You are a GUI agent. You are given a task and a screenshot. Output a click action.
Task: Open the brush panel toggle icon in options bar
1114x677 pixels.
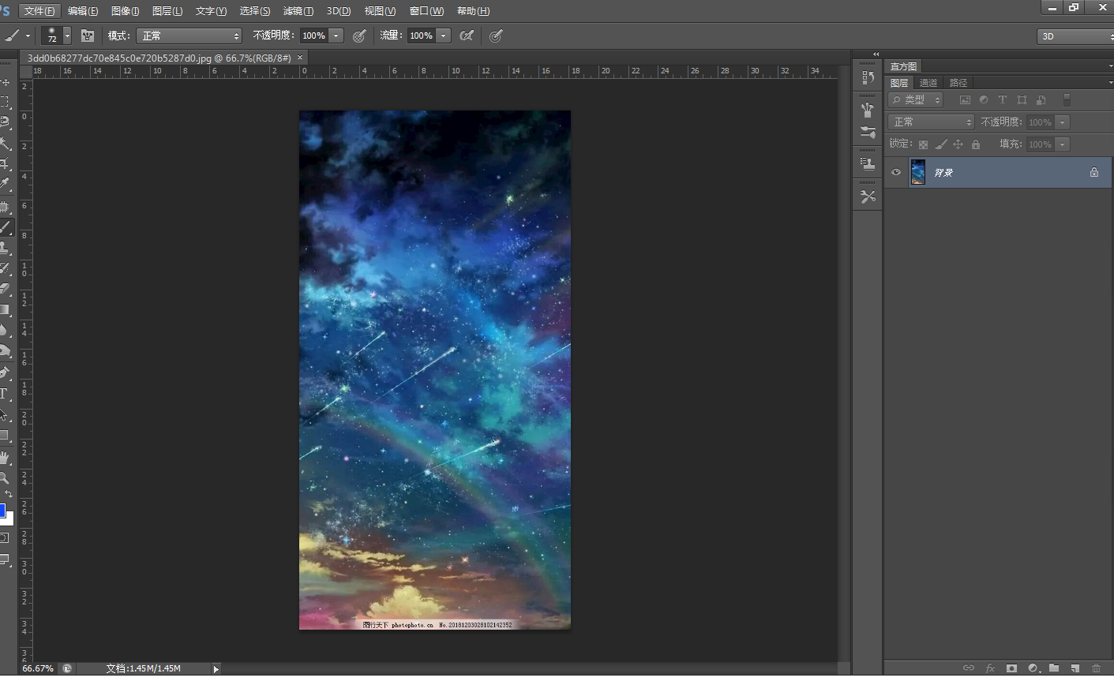(x=88, y=36)
